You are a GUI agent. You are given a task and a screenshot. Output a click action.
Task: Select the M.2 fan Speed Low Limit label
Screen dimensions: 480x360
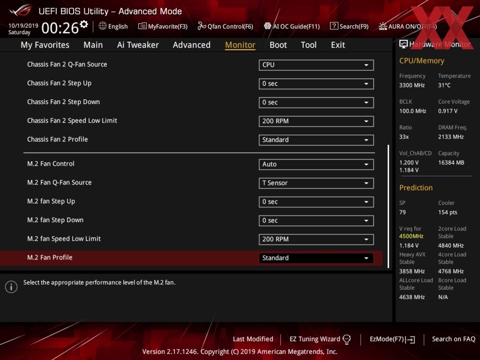[64, 239]
